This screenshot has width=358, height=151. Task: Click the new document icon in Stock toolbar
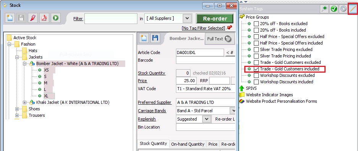click(10, 18)
